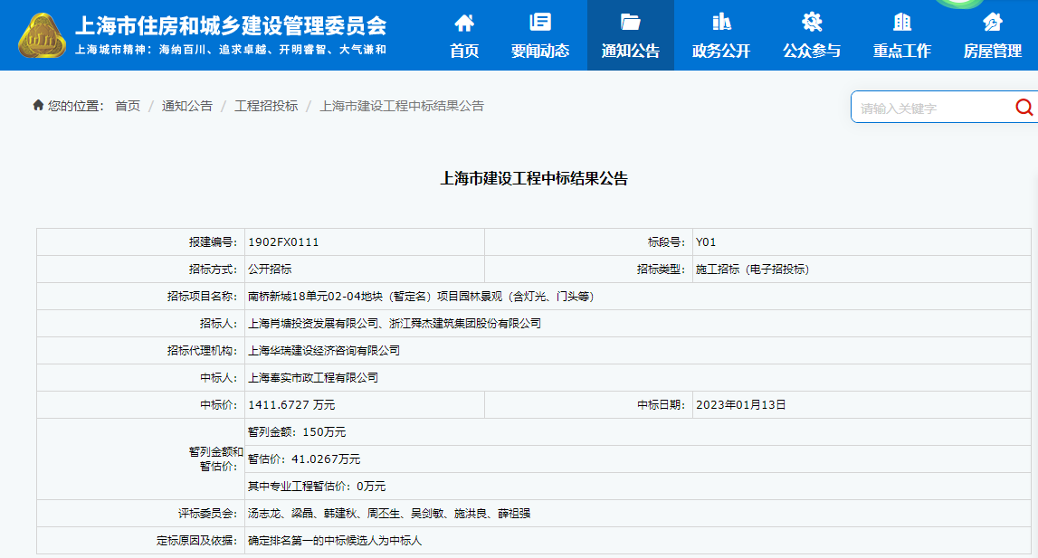This screenshot has height=558, width=1038.
Task: Click the gear icon above 公众参与
Action: pos(812,23)
